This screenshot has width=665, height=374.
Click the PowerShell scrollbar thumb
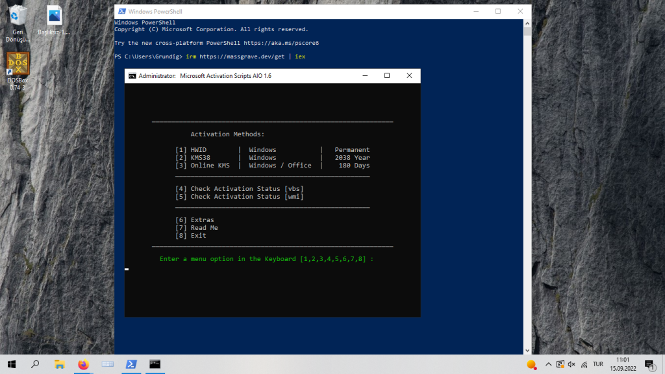527,31
